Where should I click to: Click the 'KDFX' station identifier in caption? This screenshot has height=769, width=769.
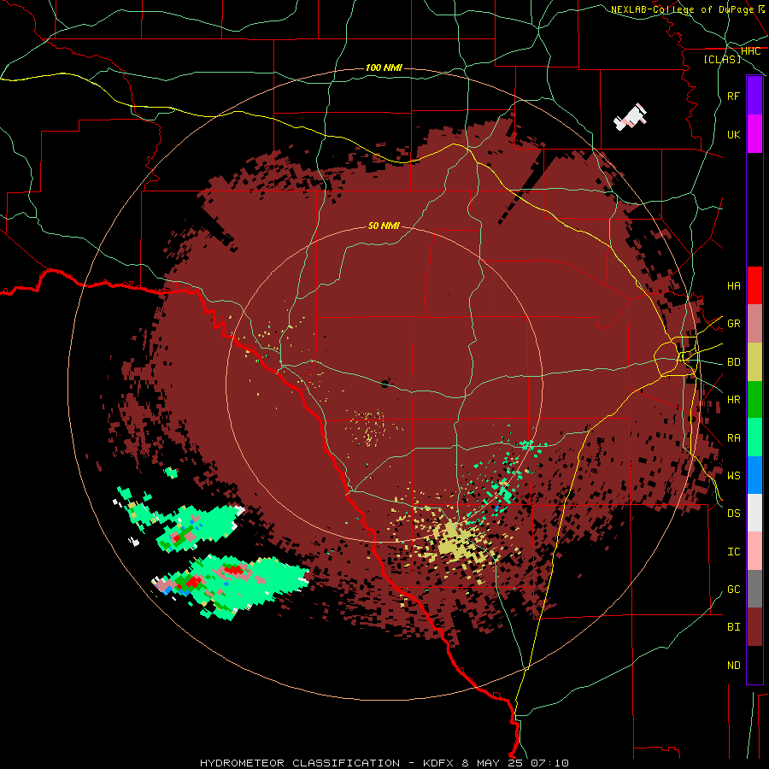click(x=439, y=763)
